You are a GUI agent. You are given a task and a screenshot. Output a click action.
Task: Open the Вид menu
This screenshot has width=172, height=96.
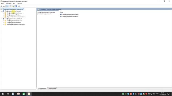click(14, 3)
